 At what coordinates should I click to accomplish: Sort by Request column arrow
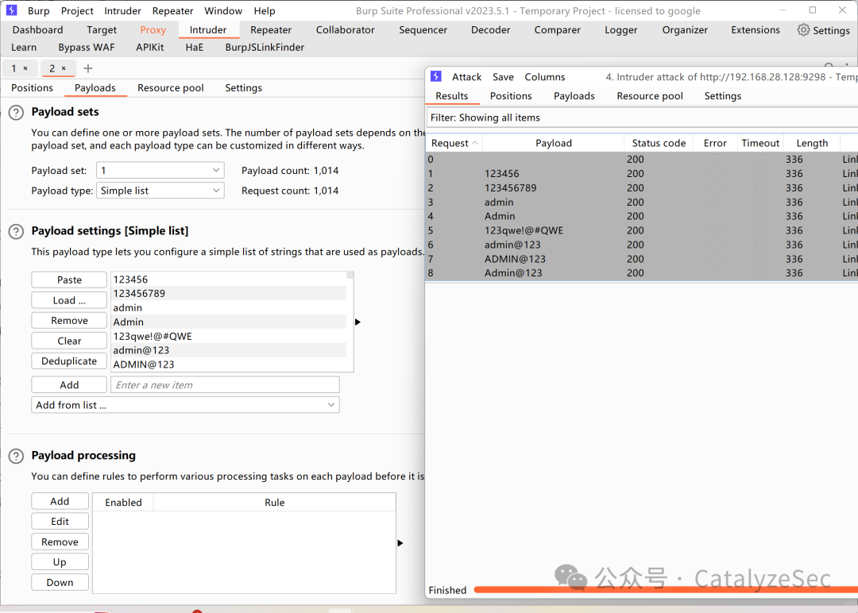pos(475,143)
